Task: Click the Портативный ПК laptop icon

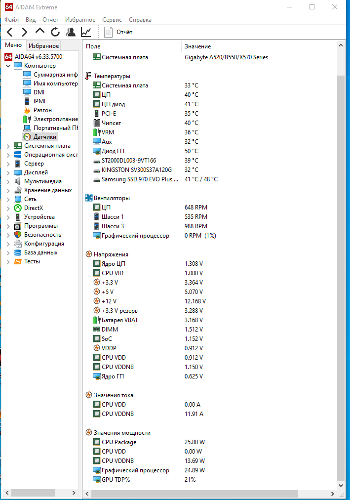Action: 27,128
